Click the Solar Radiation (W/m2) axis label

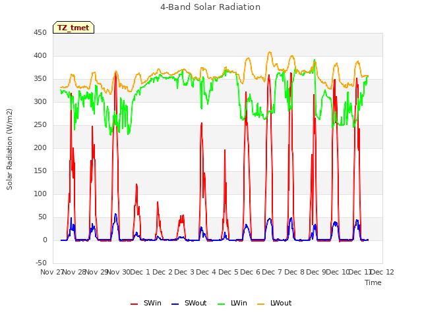point(9,149)
